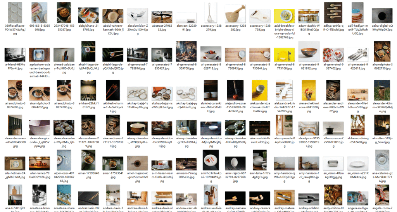Click the file name airamdphoto-30874702.jpg
The width and height of the screenshot is (397, 212).
[40, 105]
